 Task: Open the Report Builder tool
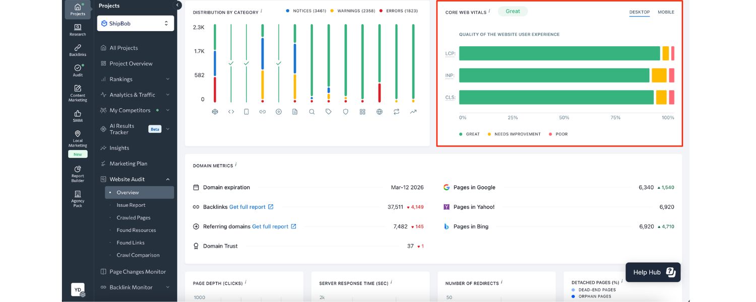(x=77, y=172)
